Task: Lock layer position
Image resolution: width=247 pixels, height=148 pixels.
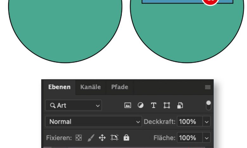Action: [102, 138]
